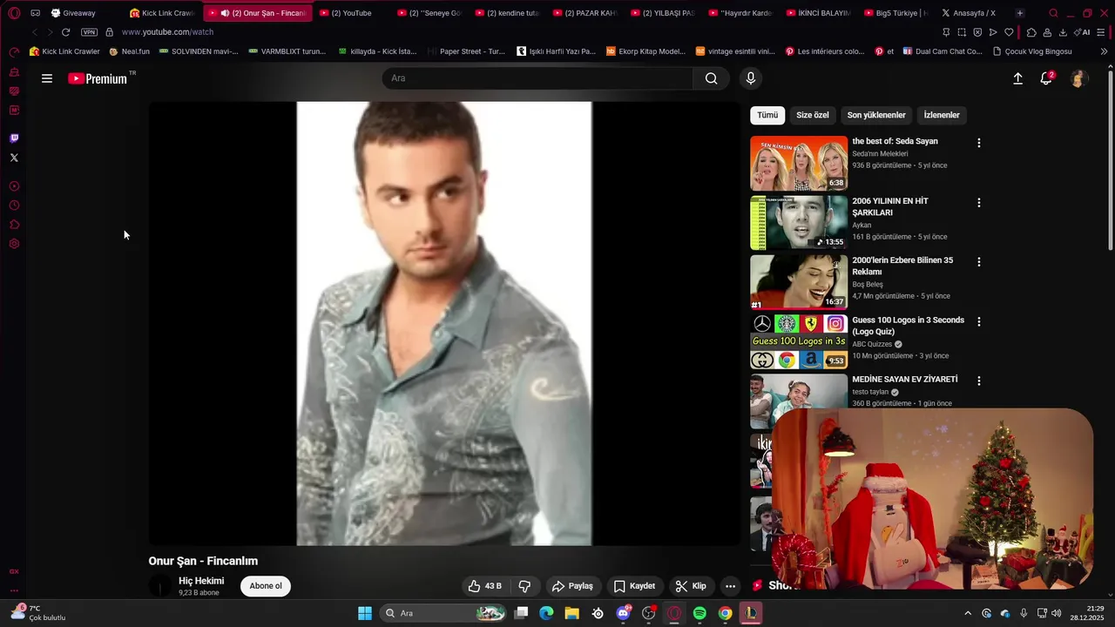Viewport: 1115px width, 627px height.
Task: Open Opera sidebar history clock icon
Action: click(x=14, y=206)
